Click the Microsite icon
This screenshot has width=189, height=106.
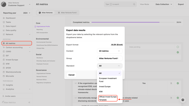click(4, 76)
